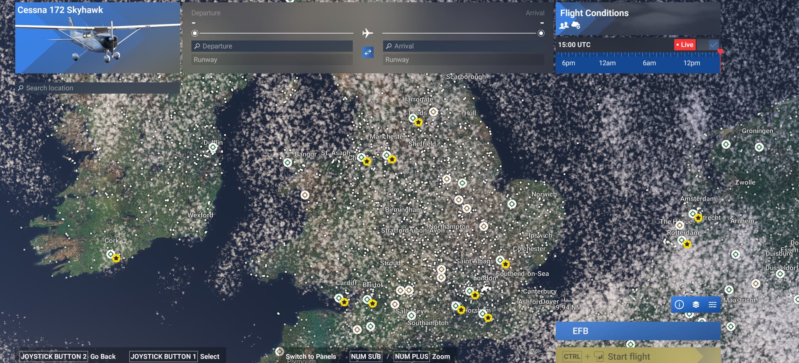Open the map layers icon
The width and height of the screenshot is (799, 363).
click(x=696, y=305)
